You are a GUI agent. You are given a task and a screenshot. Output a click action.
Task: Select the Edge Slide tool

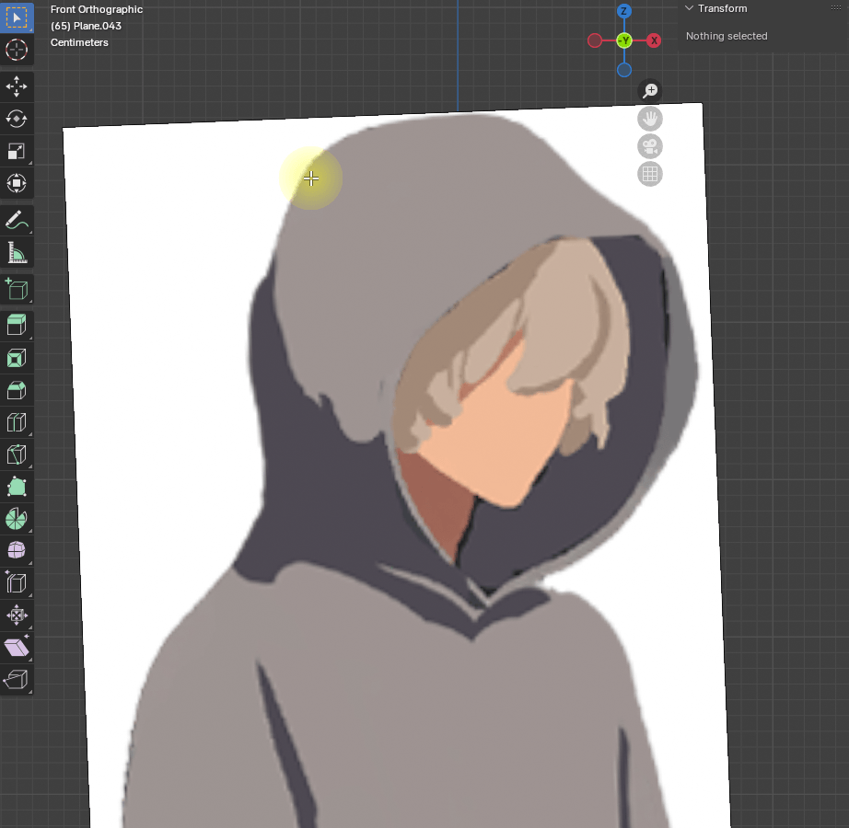(17, 583)
